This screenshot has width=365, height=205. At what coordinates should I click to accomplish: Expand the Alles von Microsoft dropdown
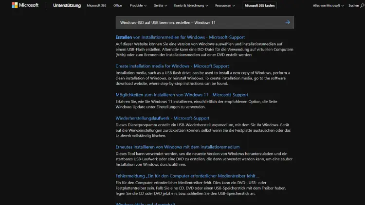click(328, 5)
